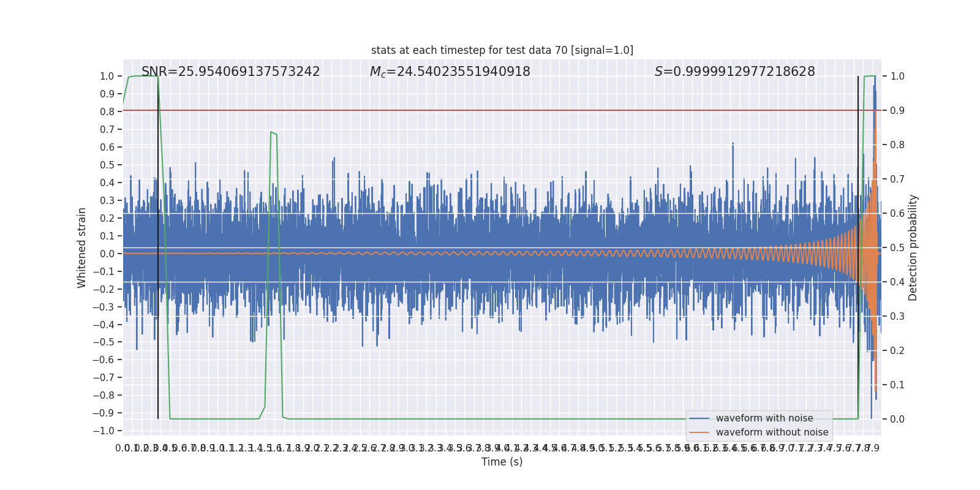Click the tall blue noise spike below 0.6 strain

[733, 145]
